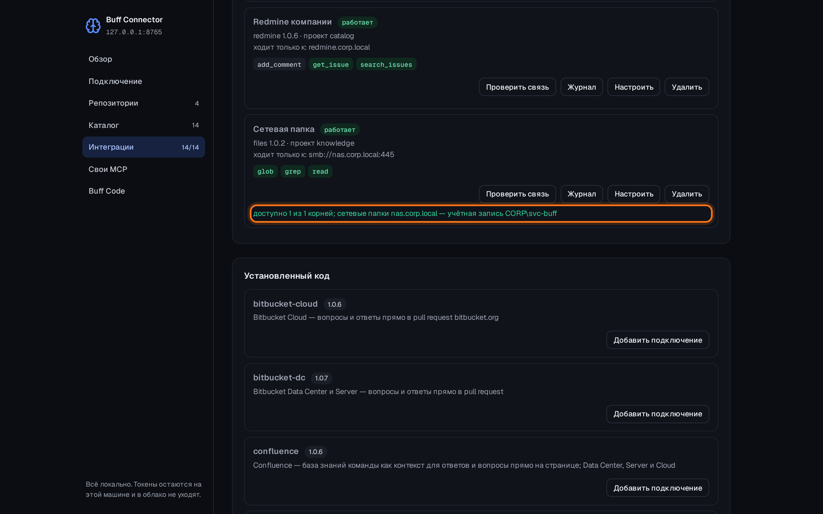Delete the Redmine компании integration
Screen dimensions: 823x514
pyautogui.click(x=687, y=87)
